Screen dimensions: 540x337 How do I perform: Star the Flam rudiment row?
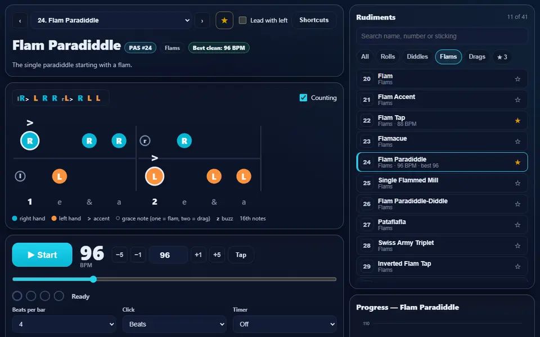coord(517,79)
